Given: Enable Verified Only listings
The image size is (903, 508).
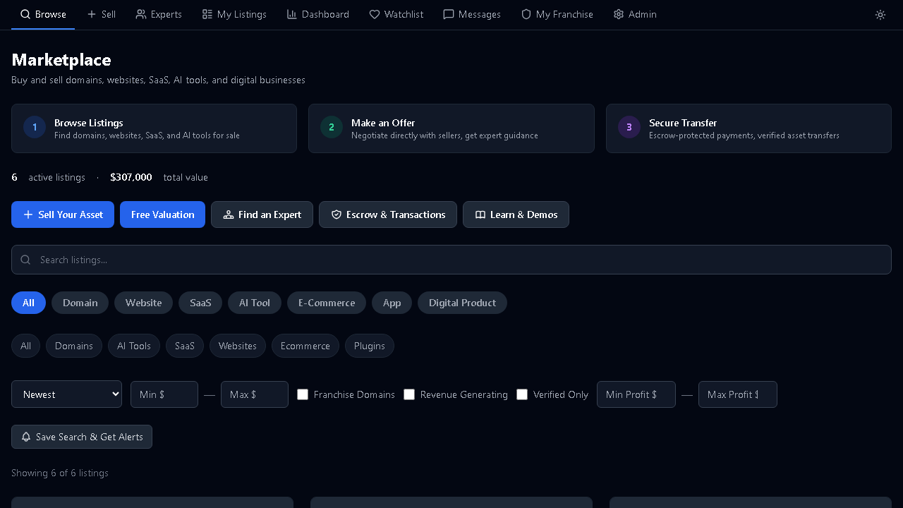Looking at the screenshot, I should 522,394.
